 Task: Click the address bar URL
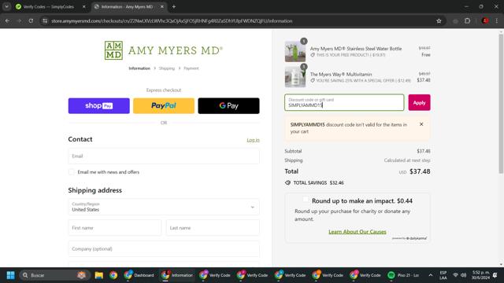[172, 21]
